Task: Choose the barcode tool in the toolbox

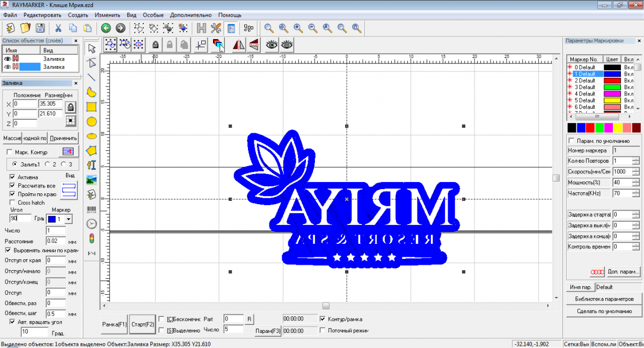Action: coord(92,208)
